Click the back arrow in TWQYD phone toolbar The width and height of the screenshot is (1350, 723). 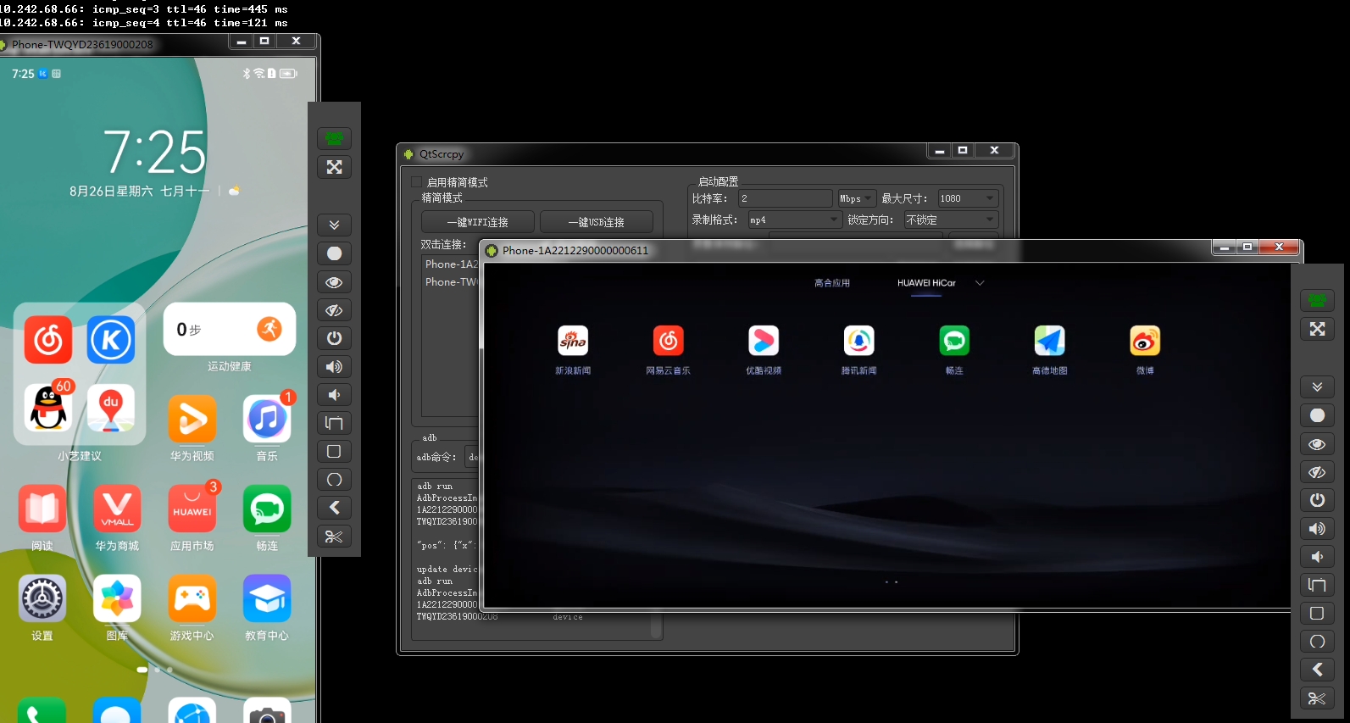(334, 508)
